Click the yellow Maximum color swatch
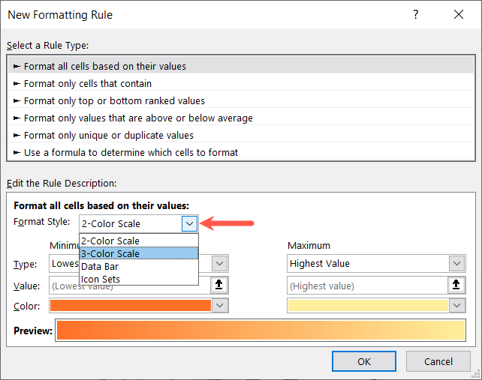The image size is (482, 380). tap(368, 305)
